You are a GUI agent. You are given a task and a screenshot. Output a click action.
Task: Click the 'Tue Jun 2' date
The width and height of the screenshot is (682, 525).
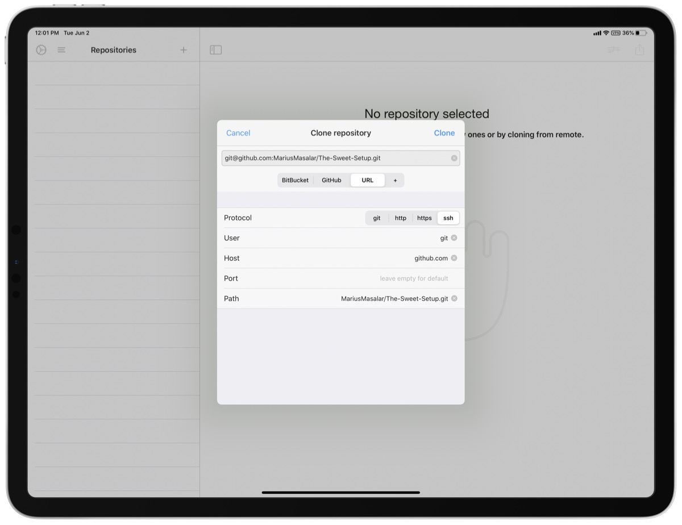(x=77, y=33)
